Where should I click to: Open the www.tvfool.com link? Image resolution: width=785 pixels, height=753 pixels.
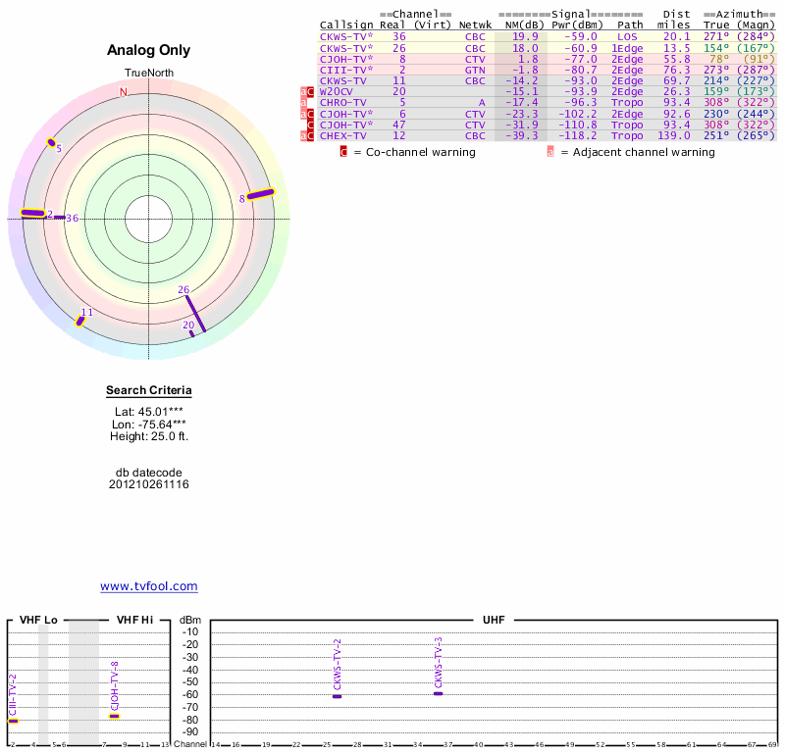(x=149, y=586)
